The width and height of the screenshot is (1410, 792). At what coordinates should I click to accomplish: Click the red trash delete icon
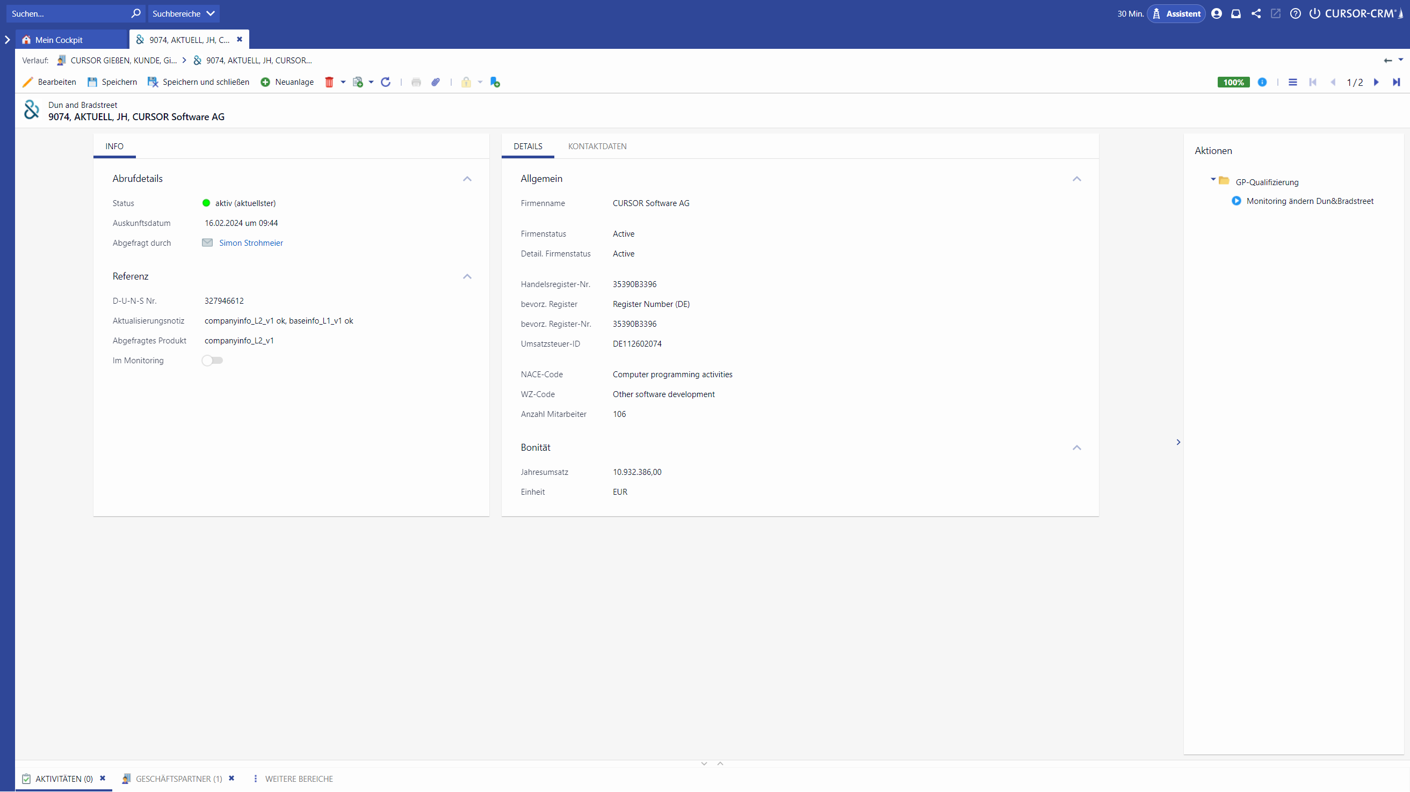tap(329, 82)
